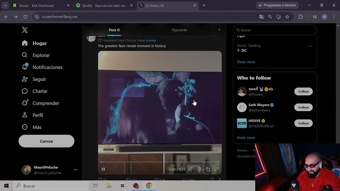The height and width of the screenshot is (191, 340).
Task: Switch to the Siguiente tab
Action: (x=179, y=30)
